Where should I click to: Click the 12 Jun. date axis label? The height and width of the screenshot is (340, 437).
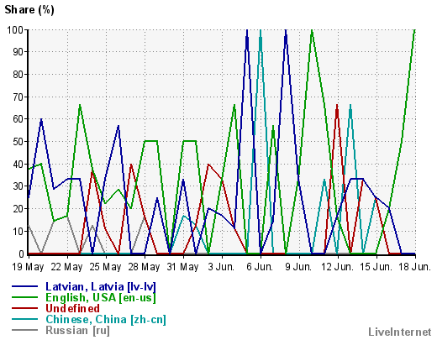coord(337,267)
